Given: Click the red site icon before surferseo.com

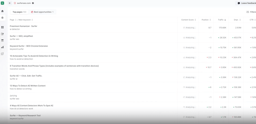Looking at the screenshot, I should pos(15,3).
